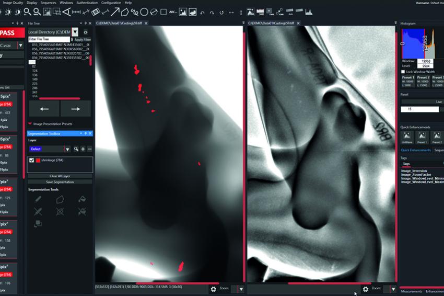This screenshot has height=296, width=444.
Task: Go to previous image with left arrow
Action: (44, 109)
